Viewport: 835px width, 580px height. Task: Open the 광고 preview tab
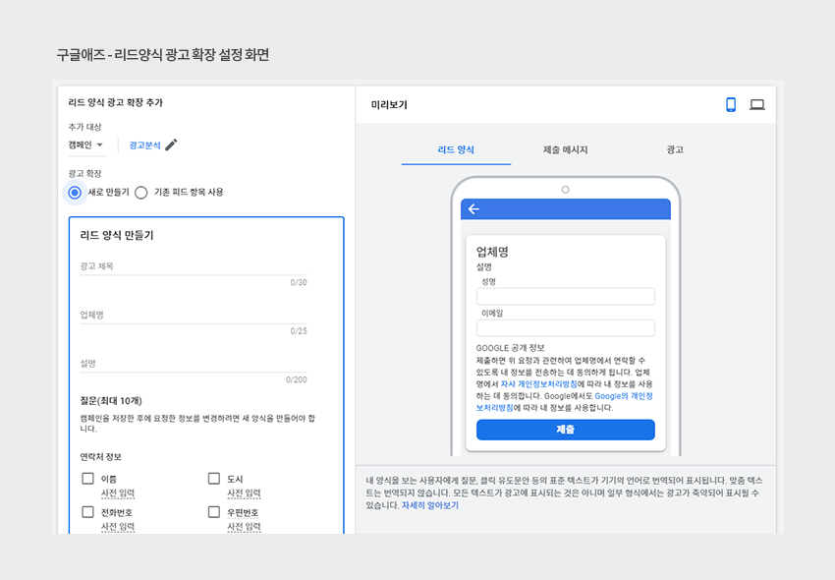coord(675,150)
